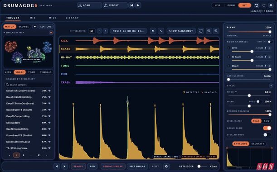The image size is (277, 172).
Task: Switch to the Mix tab
Action: tap(33, 18)
